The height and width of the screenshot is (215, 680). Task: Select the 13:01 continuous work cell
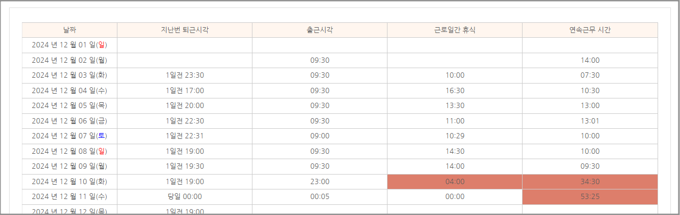590,121
